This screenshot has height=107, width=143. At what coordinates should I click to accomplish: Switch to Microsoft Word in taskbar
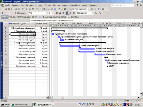click(22, 105)
